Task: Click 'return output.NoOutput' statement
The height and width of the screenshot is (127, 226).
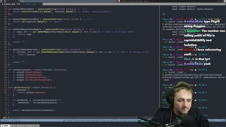Action: 31,92
